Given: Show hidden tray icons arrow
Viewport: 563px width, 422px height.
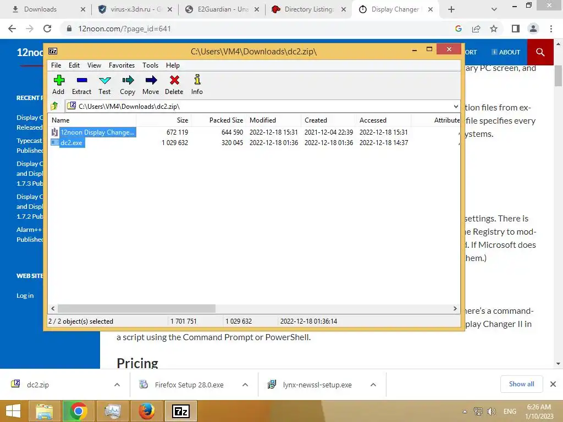Looking at the screenshot, I should [x=465, y=412].
